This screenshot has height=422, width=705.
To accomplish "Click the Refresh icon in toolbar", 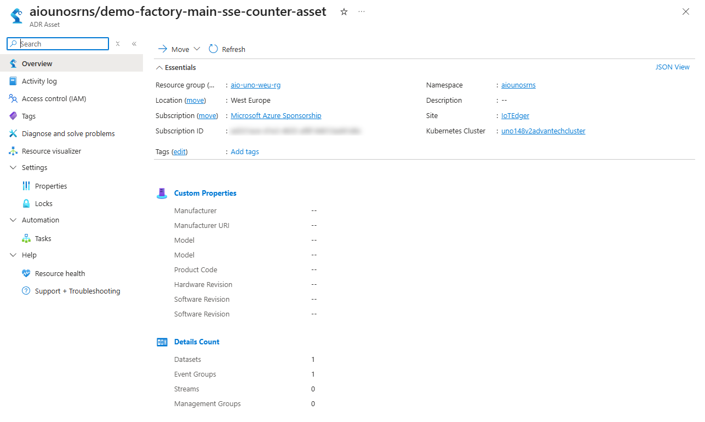I will tap(214, 49).
